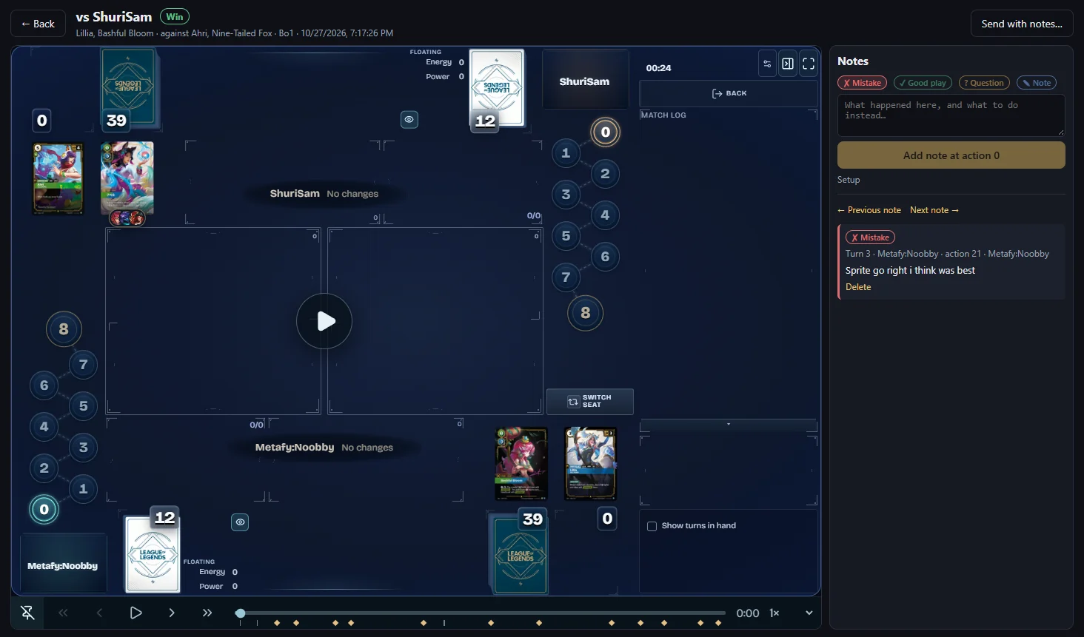Click ShuriSam's main deck pile showing 39
Image resolution: width=1084 pixels, height=637 pixels.
(x=128, y=87)
